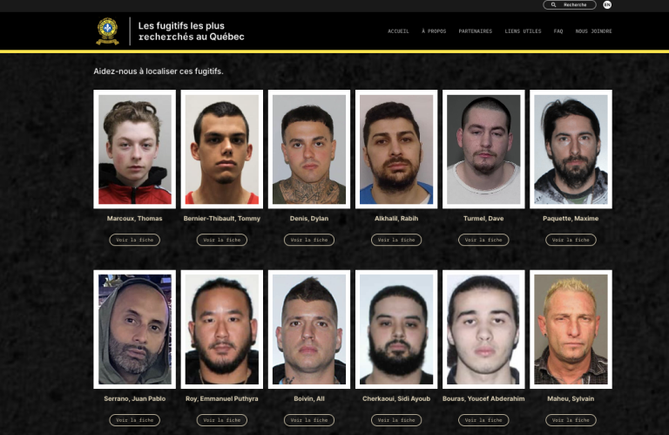Select the photo card labeled Boivin, Ali
669x435 pixels.
(x=309, y=330)
